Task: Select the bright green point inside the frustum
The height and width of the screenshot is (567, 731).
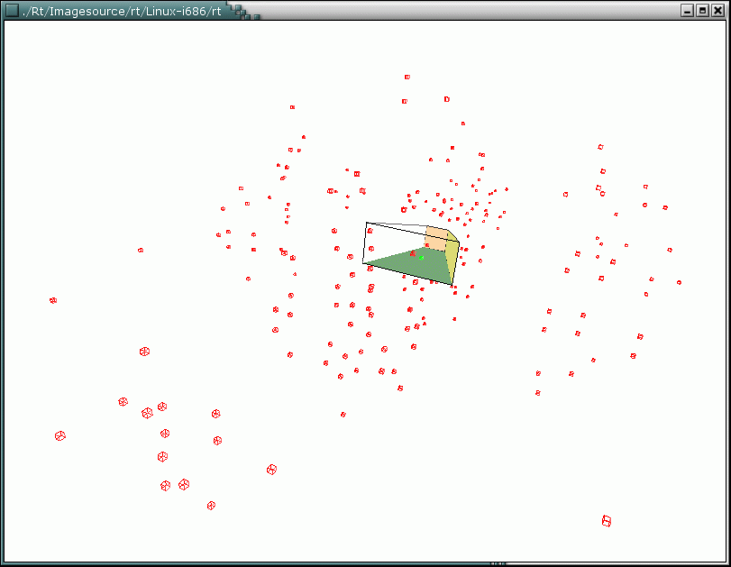Action: pyautogui.click(x=421, y=257)
